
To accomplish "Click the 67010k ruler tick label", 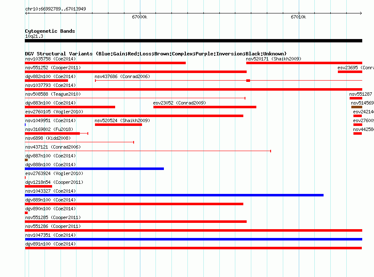I will tap(298, 17).
